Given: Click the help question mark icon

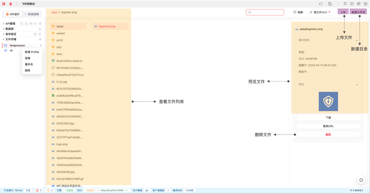Looking at the screenshot, I should [x=352, y=4].
